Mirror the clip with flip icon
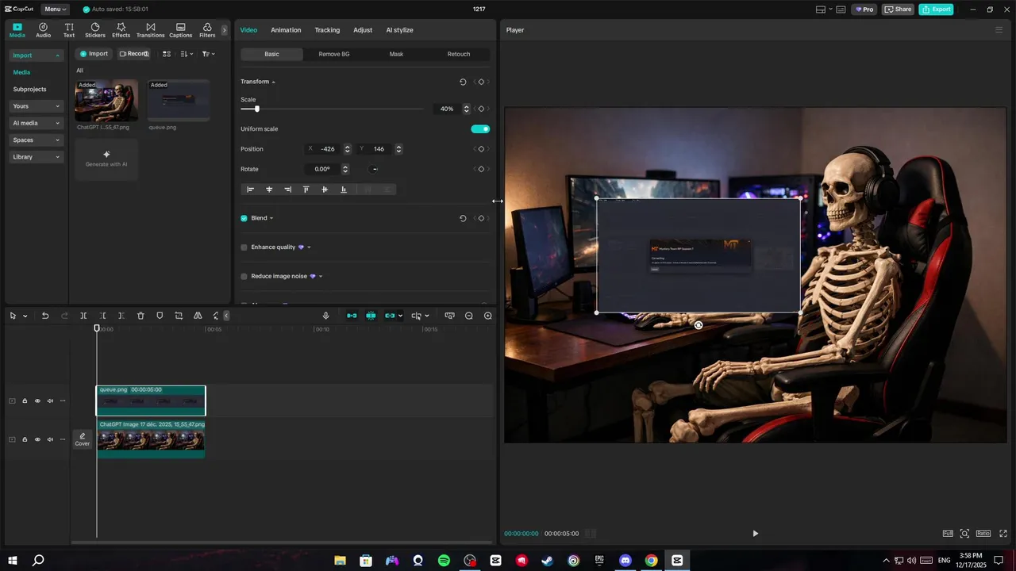Viewport: 1016px width, 571px height. pos(198,316)
